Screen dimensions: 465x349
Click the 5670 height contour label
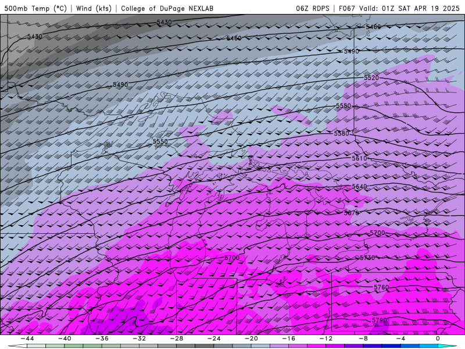pos(352,213)
